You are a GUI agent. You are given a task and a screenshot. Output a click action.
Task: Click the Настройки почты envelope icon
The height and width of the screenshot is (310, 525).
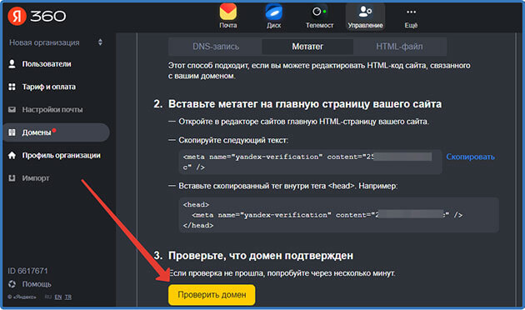point(12,109)
